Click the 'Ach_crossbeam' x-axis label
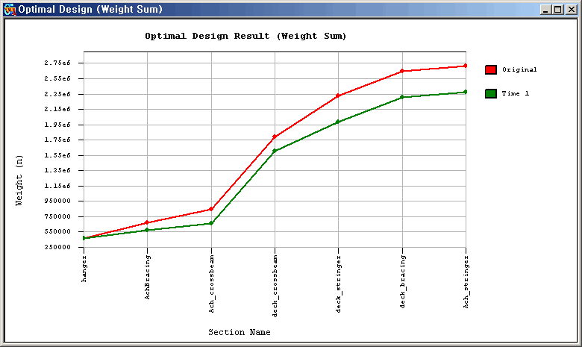The width and height of the screenshot is (582, 347). [211, 284]
